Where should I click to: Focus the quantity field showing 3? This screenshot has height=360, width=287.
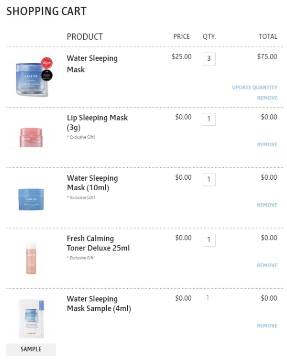coord(209,59)
